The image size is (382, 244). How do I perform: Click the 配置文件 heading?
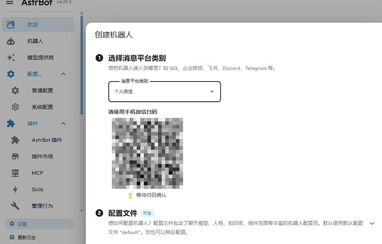[x=122, y=213]
